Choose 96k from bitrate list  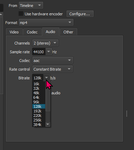pos(39,102)
